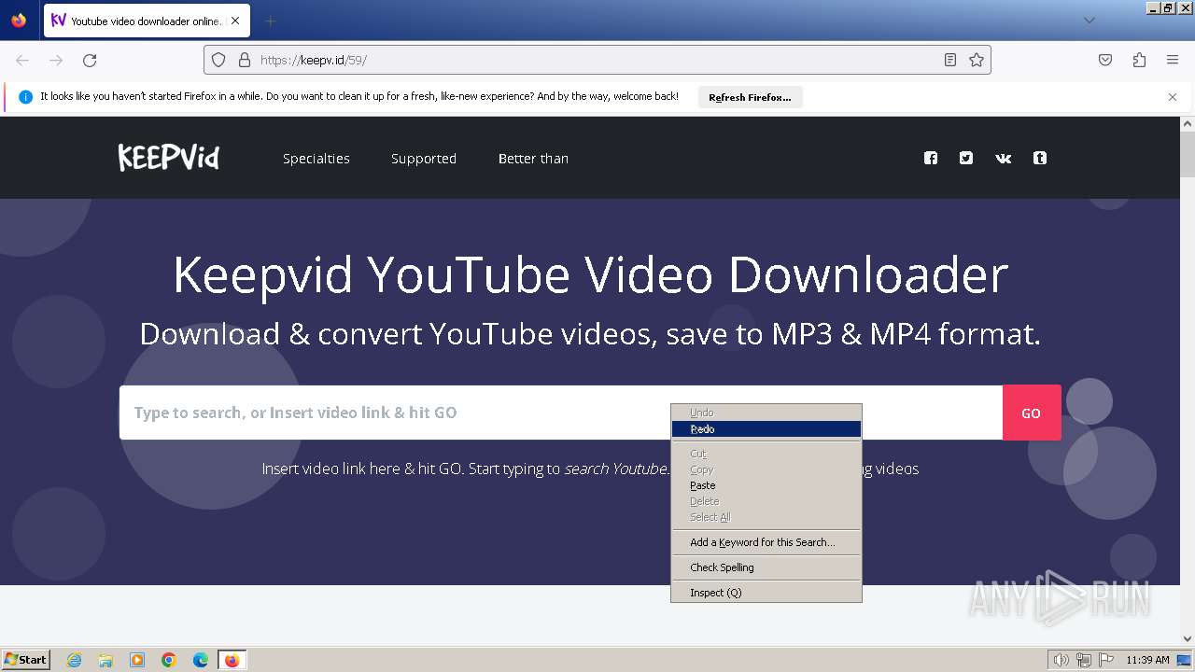
Task: Click the page vertical scrollbar thumb
Action: point(1188,154)
